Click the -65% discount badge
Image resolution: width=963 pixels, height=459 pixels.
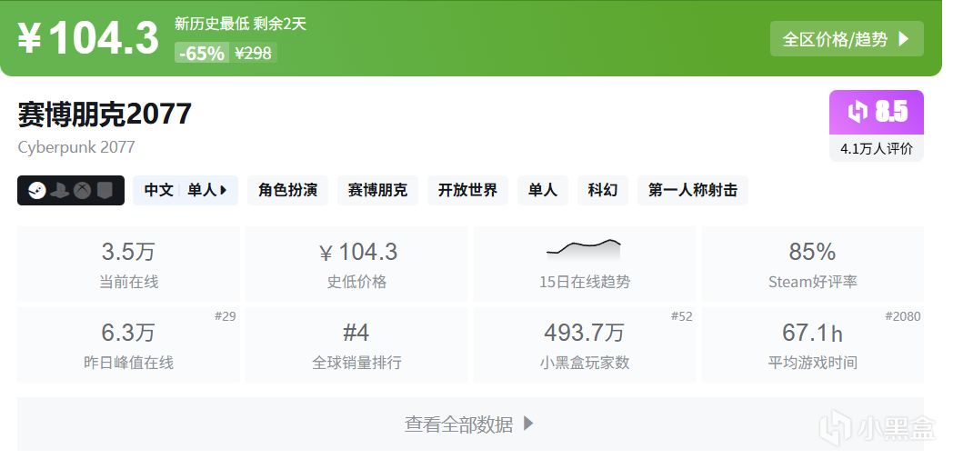click(202, 54)
